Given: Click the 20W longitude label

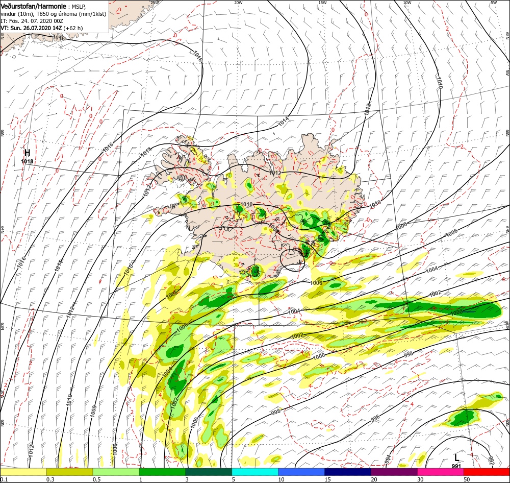Looking at the screenshot, I should [238, 3].
